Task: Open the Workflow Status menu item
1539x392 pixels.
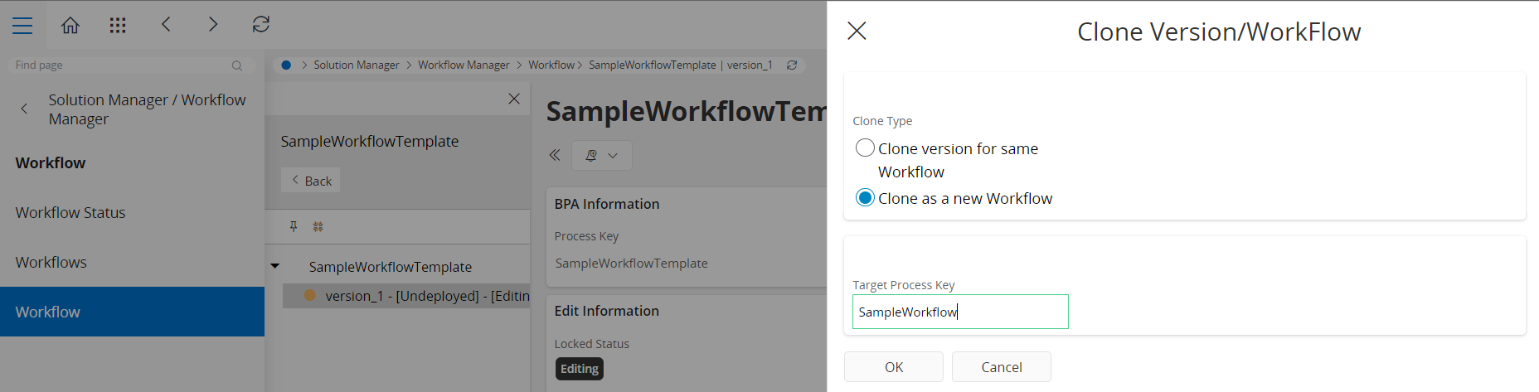Action: click(70, 213)
